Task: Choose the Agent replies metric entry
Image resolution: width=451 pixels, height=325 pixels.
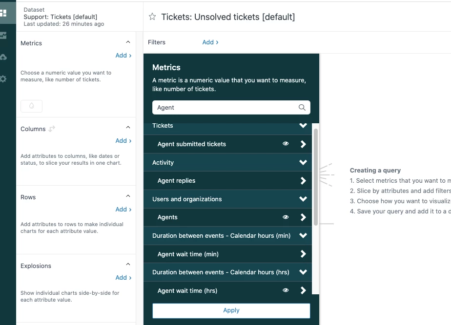Action: 177,181
